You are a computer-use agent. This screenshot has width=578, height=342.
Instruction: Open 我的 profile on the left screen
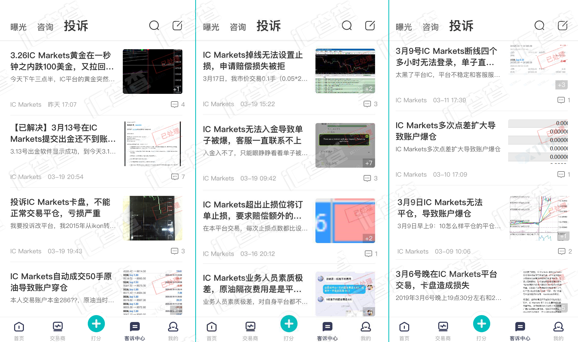[173, 331]
